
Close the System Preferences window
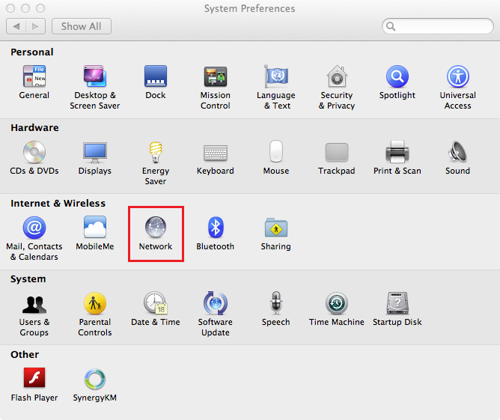10,8
